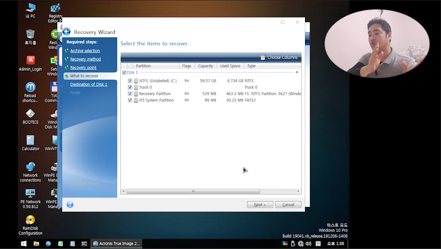
Task: Open the BOOTICE desktop icon
Action: (30, 117)
